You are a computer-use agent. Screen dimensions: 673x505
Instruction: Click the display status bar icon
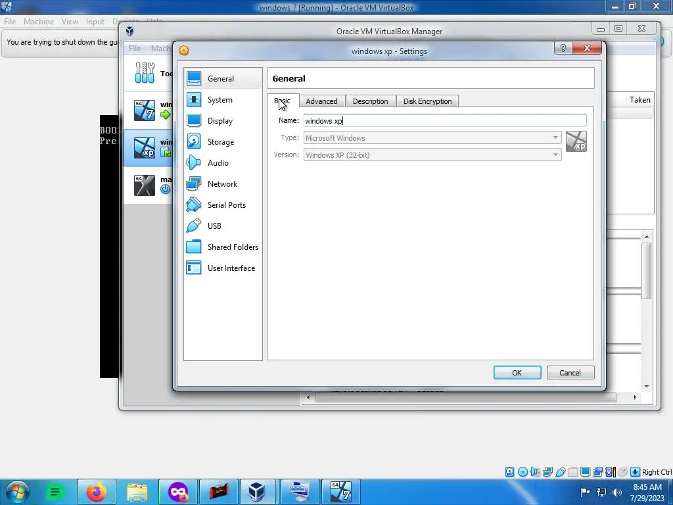coord(585,472)
